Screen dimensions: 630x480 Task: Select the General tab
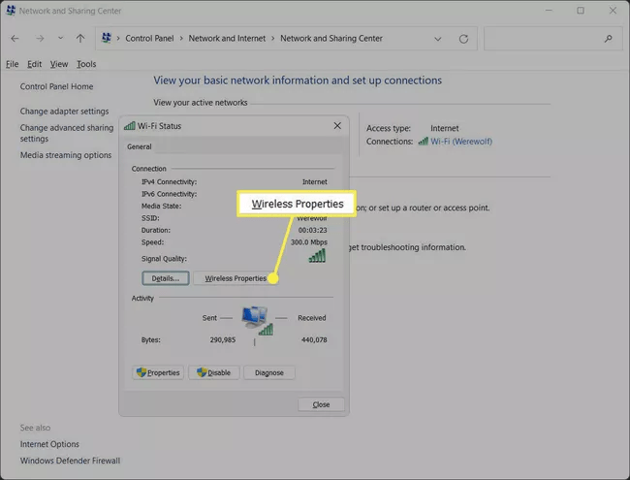[x=140, y=146]
